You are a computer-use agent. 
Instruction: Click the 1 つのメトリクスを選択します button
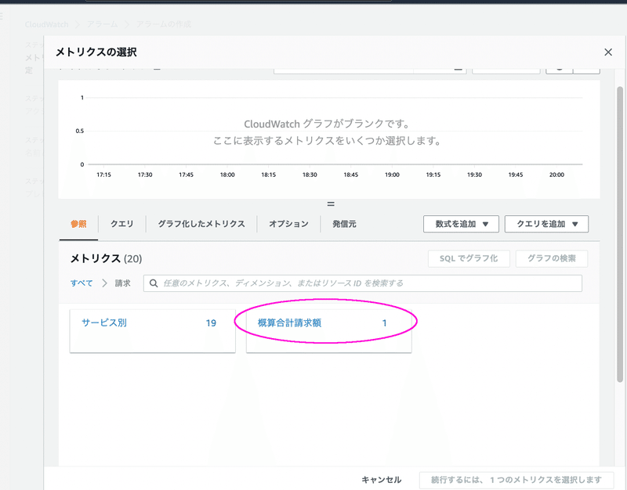click(516, 480)
